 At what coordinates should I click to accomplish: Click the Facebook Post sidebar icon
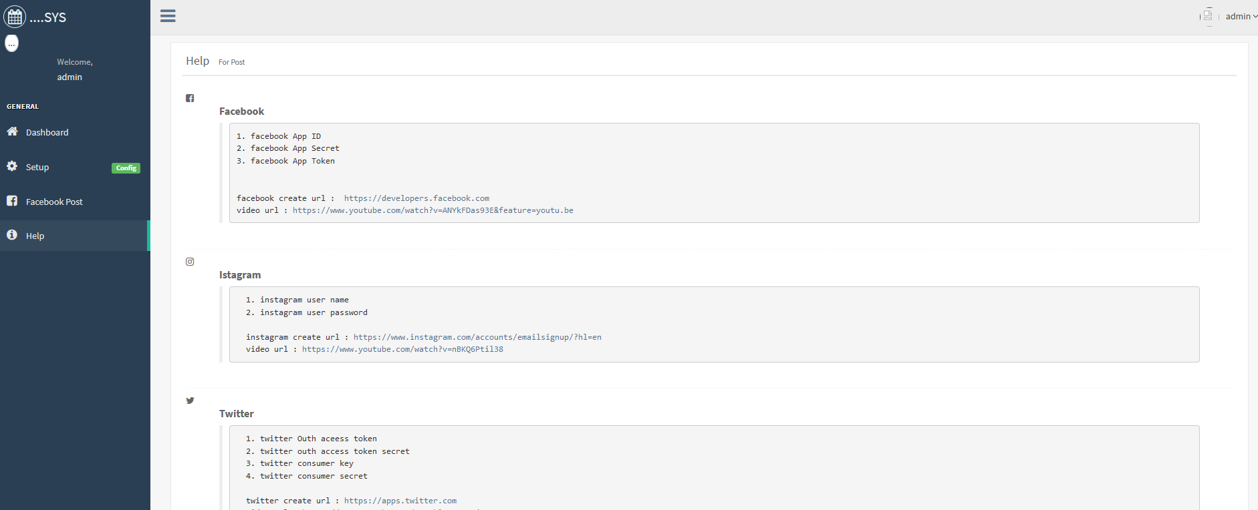pyautogui.click(x=12, y=201)
